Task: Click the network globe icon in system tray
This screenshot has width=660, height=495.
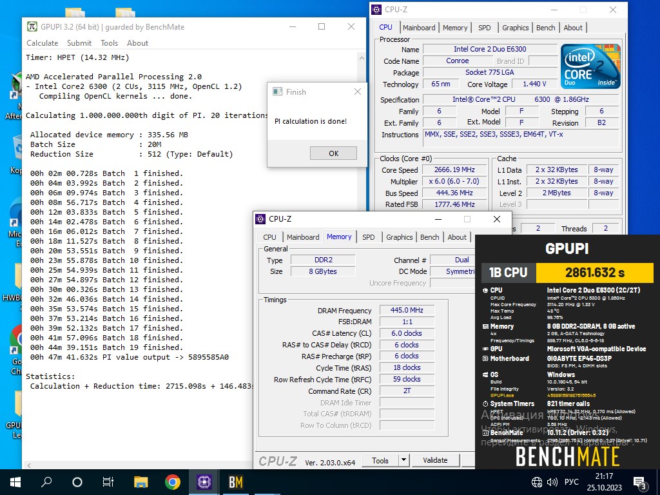Action: pos(537,482)
